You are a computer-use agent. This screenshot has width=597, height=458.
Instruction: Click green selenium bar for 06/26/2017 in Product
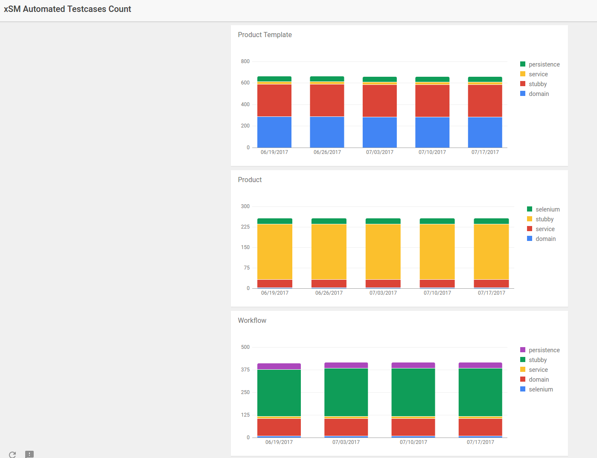329,221
